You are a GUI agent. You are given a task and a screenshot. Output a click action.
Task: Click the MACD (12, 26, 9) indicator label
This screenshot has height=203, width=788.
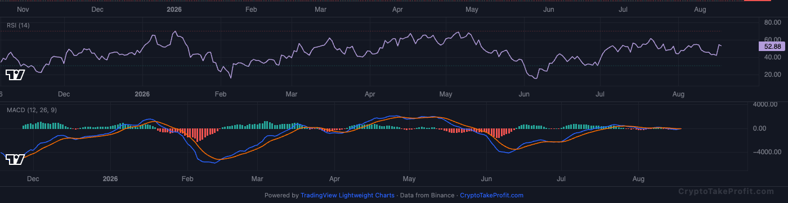pyautogui.click(x=32, y=110)
